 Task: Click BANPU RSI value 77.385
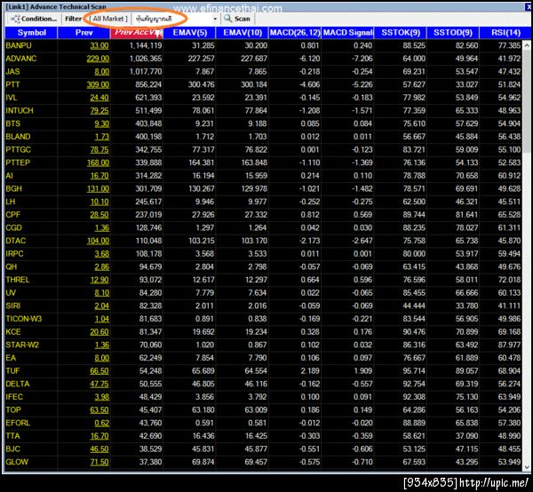click(509, 45)
